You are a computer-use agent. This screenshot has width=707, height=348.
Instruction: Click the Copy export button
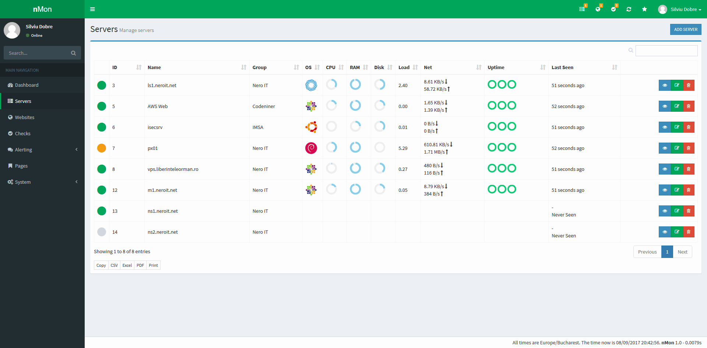101,265
